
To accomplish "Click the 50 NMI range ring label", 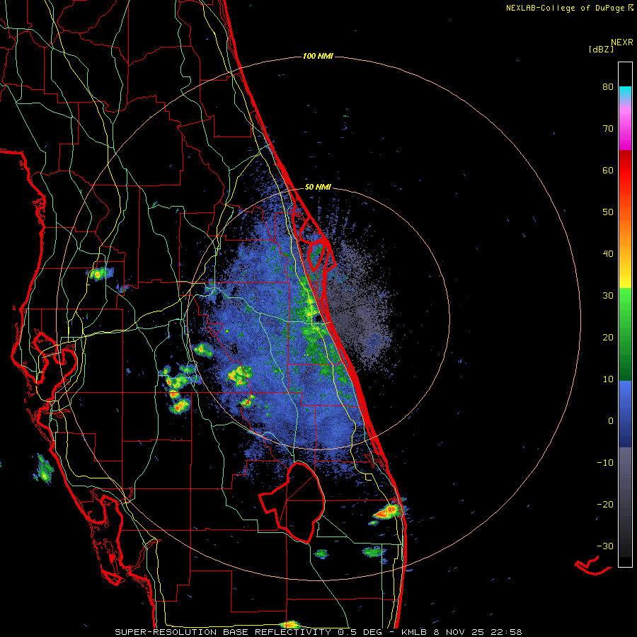I will click(318, 188).
